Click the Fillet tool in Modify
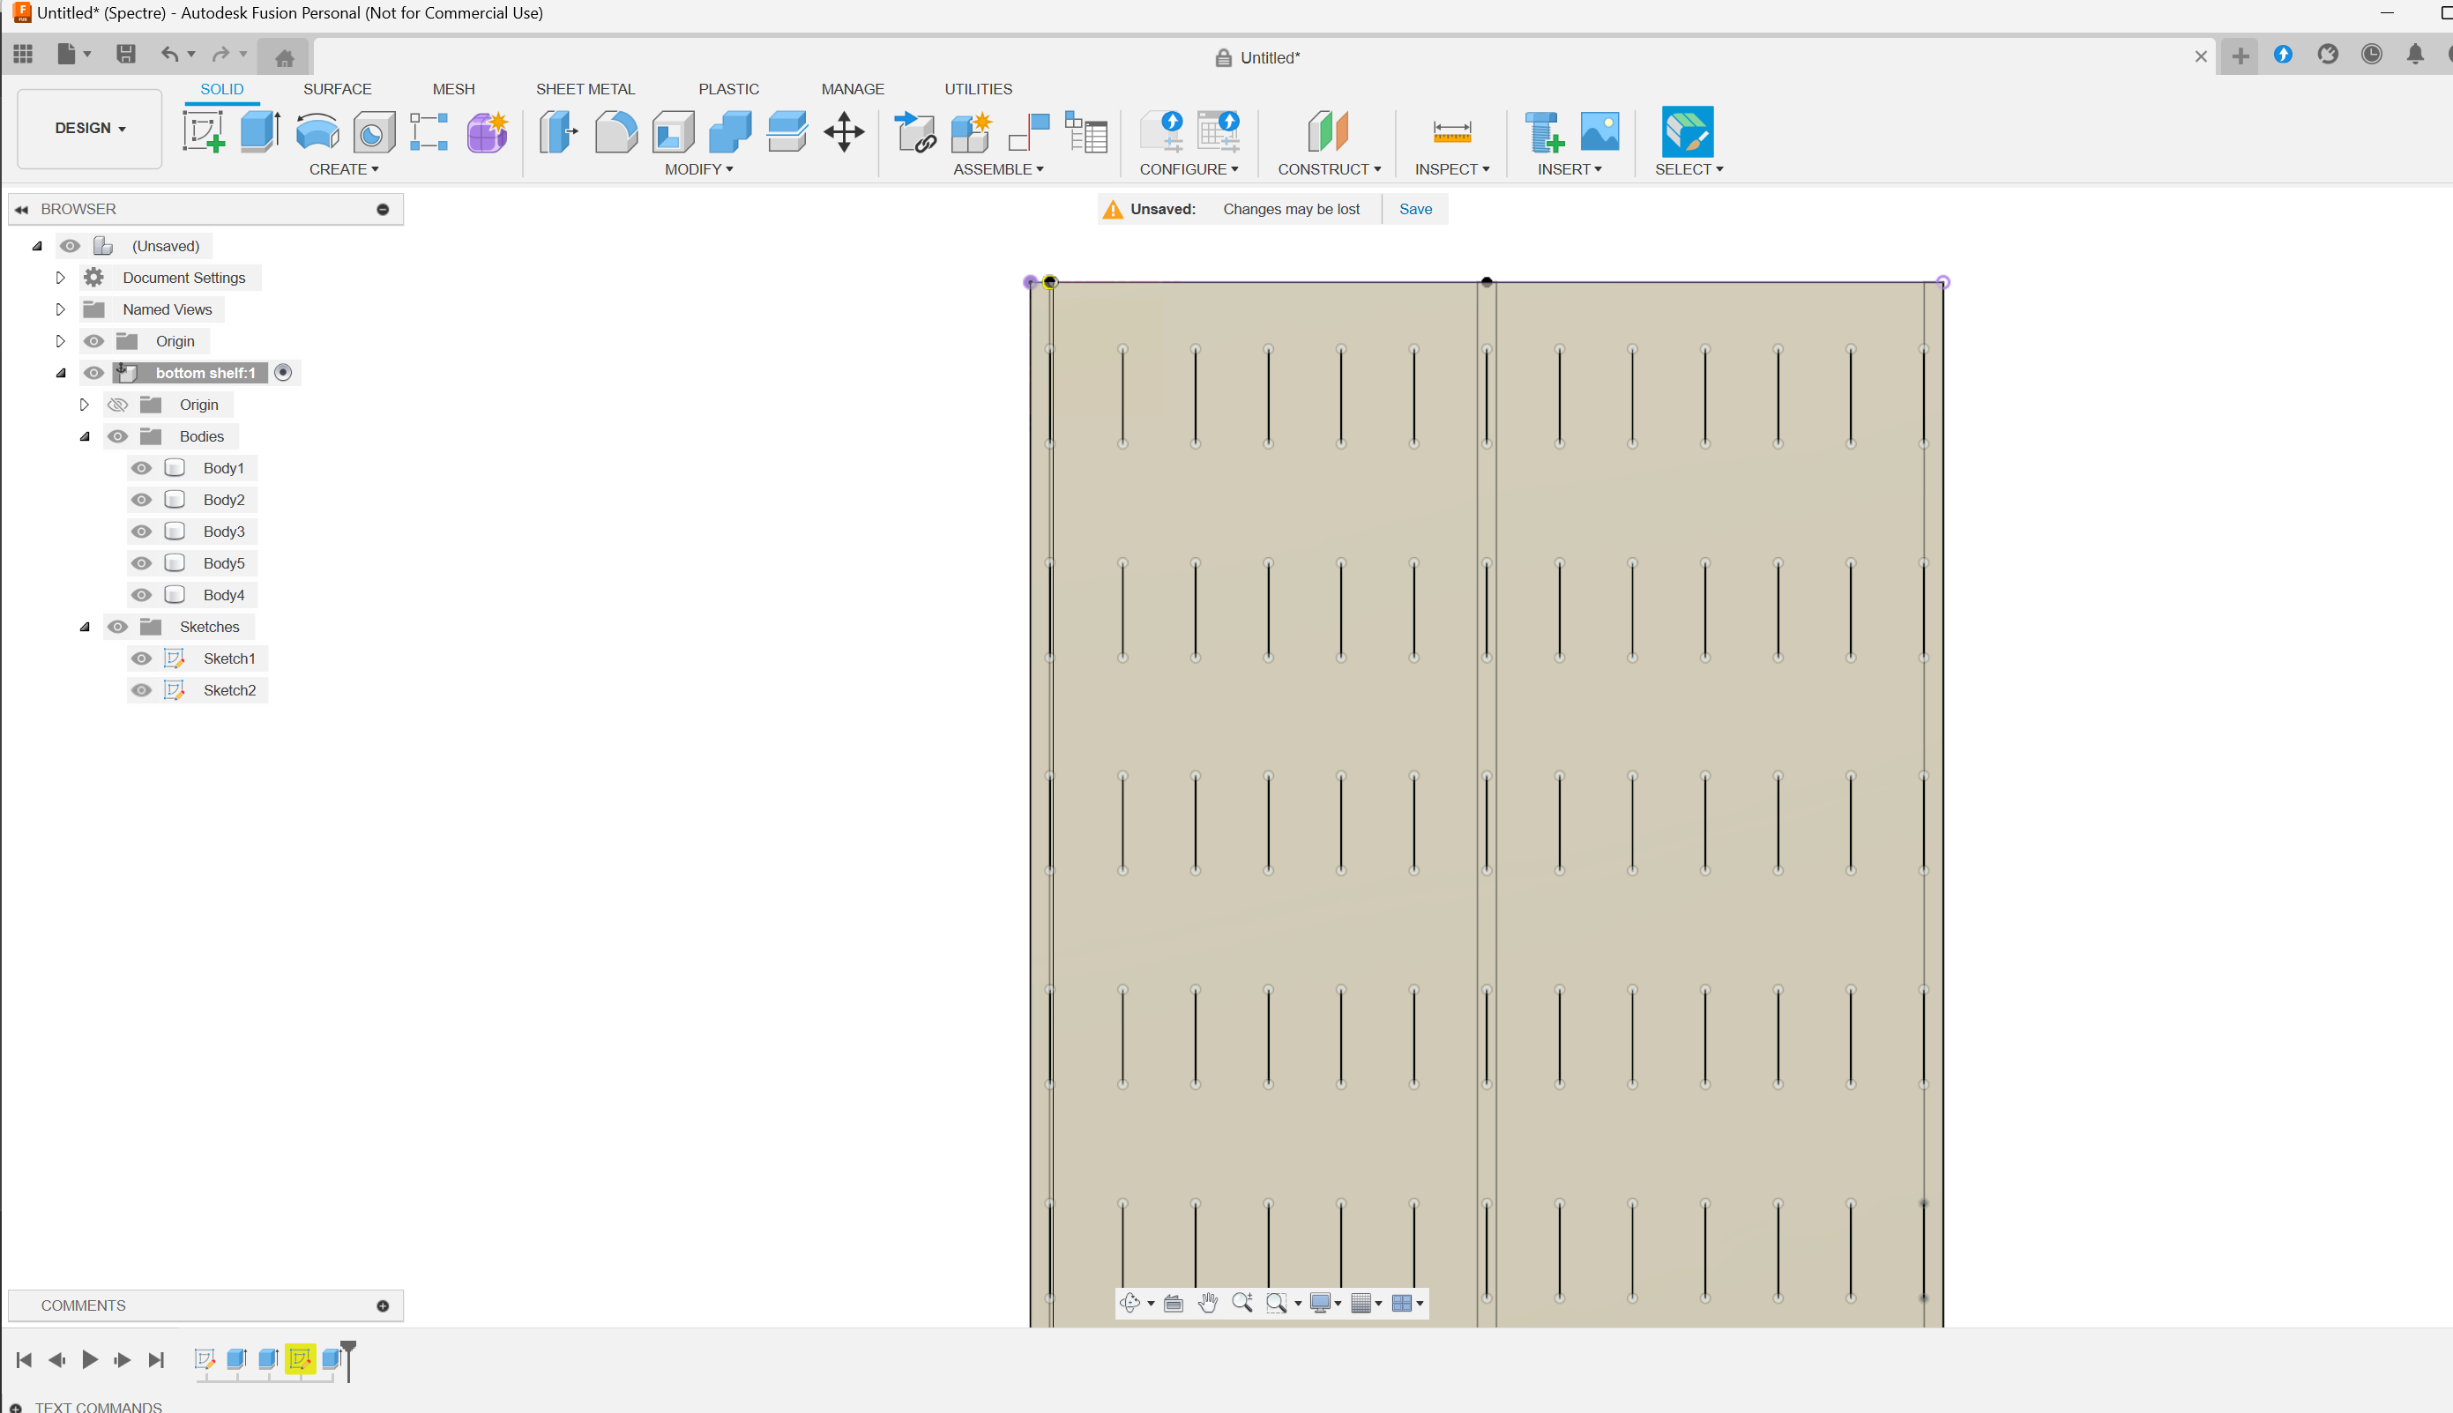 pos(615,131)
